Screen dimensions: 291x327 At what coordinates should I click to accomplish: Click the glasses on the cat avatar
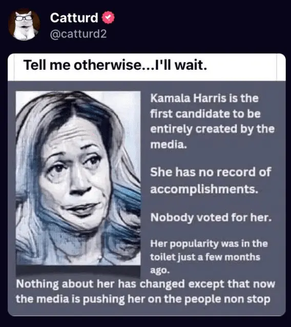(x=24, y=18)
